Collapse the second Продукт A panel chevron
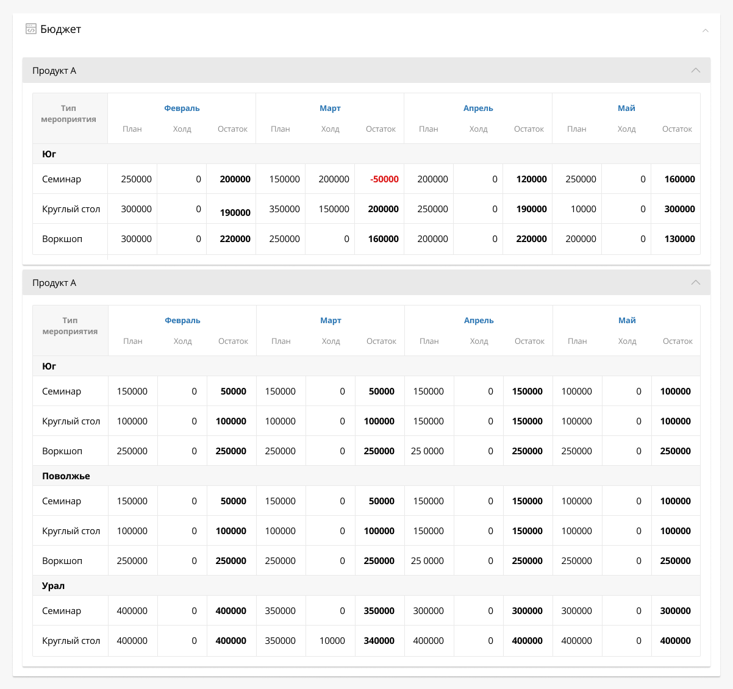 [x=695, y=283]
